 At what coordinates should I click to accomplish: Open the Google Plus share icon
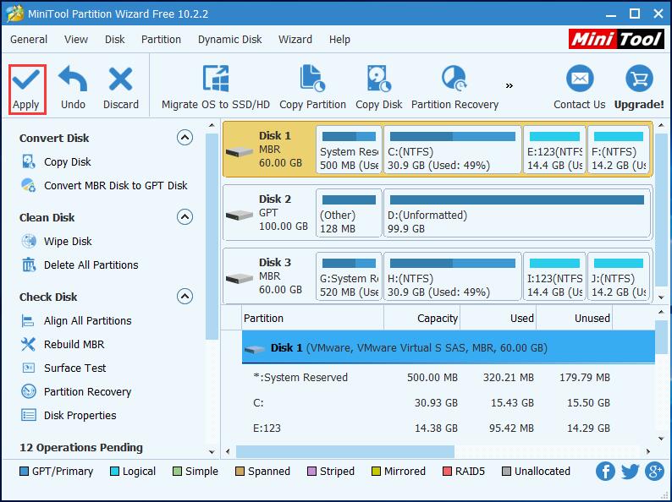coord(655,472)
